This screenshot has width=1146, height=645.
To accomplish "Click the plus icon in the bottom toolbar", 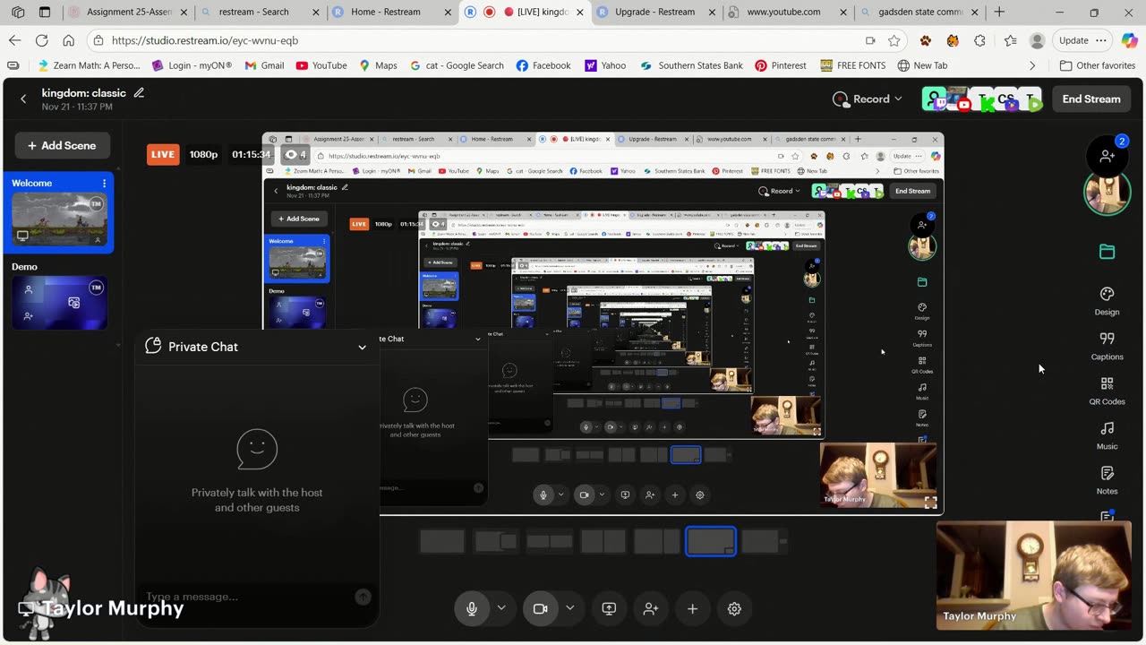I will [x=692, y=608].
